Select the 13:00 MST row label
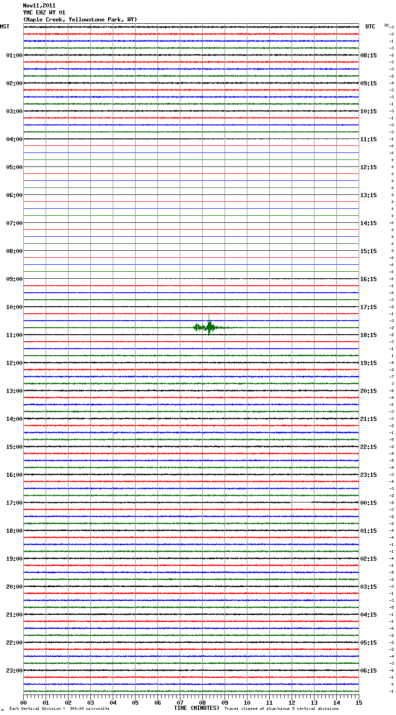The image size is (396, 715). tap(14, 391)
